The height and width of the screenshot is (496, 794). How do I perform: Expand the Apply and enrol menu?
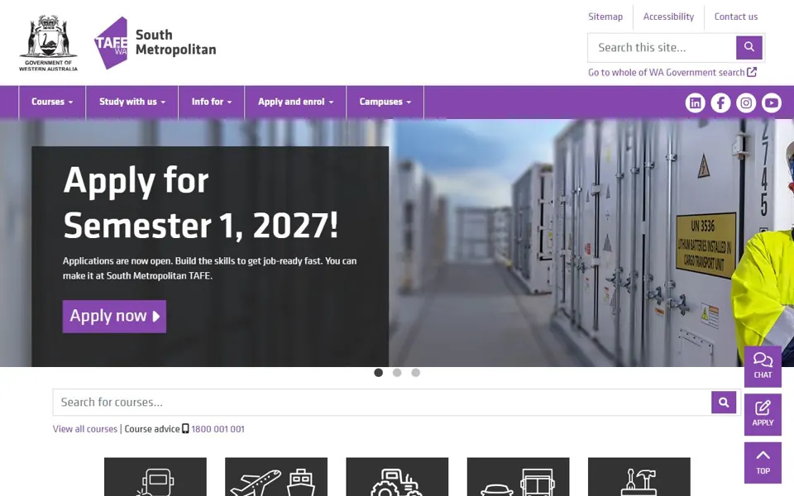pyautogui.click(x=296, y=102)
